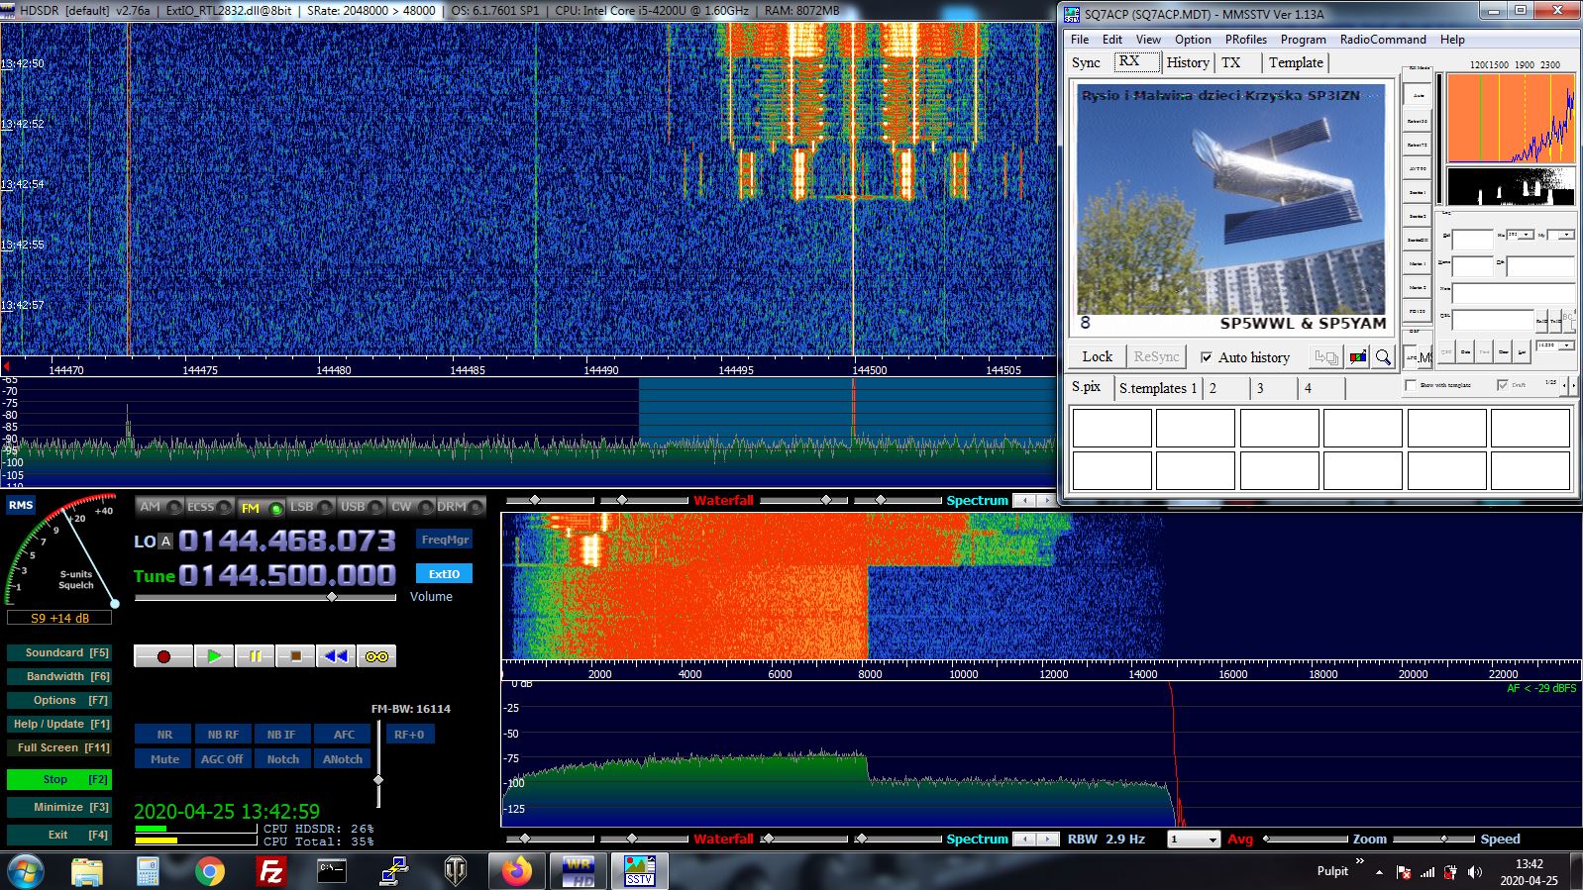
Task: Expand the My RST dropdown in MMSSTV log
Action: (x=1567, y=235)
